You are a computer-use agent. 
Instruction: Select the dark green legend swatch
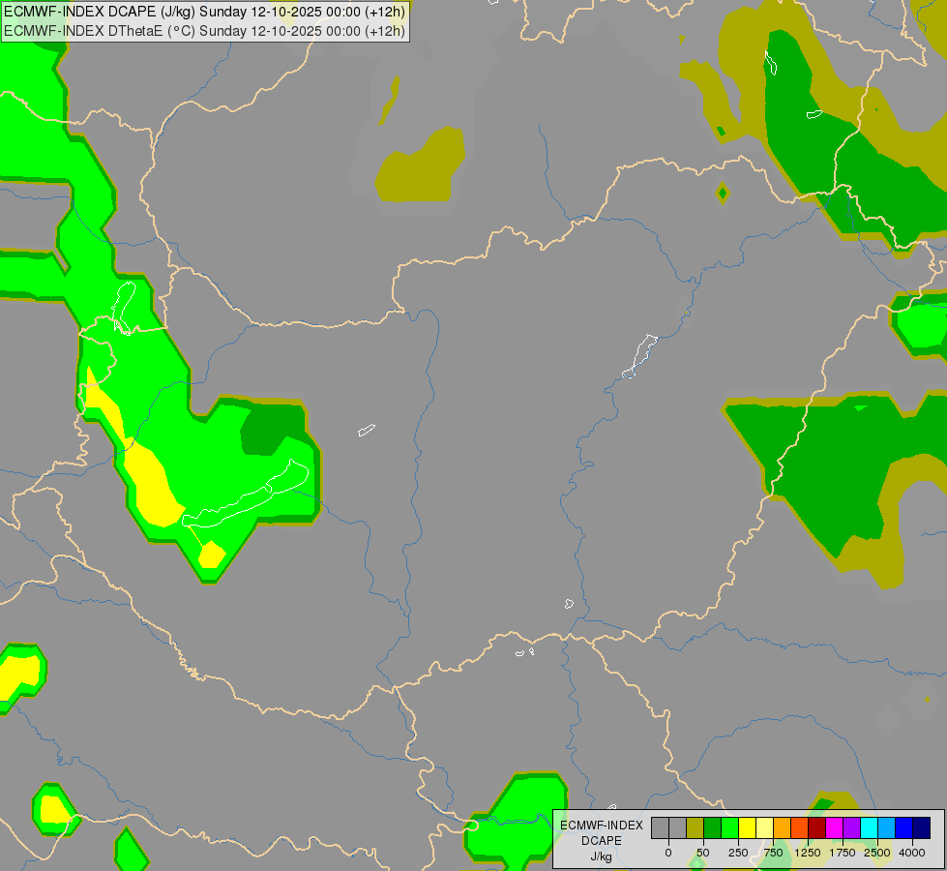(x=713, y=828)
